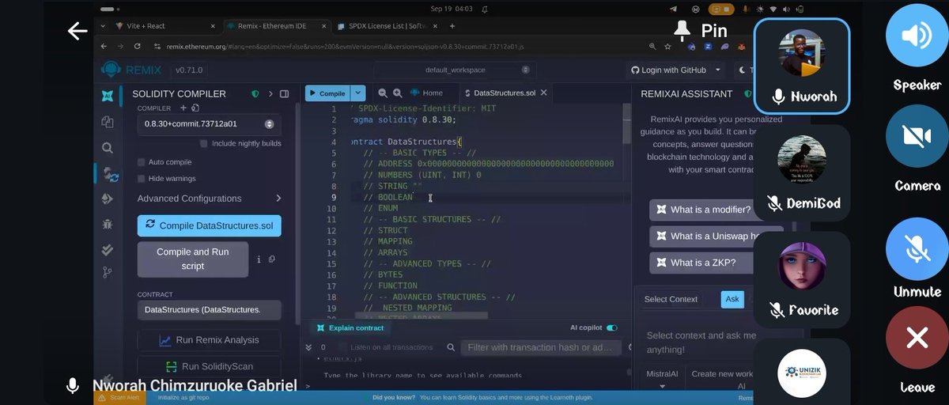This screenshot has height=405, width=949.
Task: Check Include nightly builds
Action: click(204, 144)
